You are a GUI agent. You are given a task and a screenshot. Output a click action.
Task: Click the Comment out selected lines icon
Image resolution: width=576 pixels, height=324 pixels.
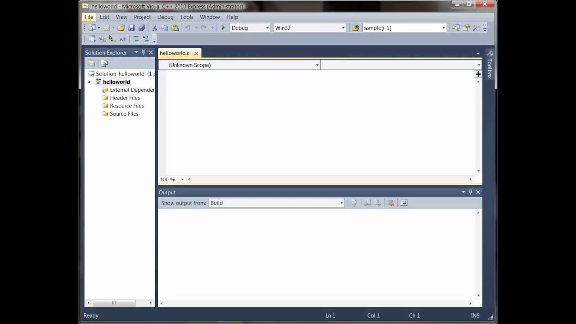pos(135,39)
